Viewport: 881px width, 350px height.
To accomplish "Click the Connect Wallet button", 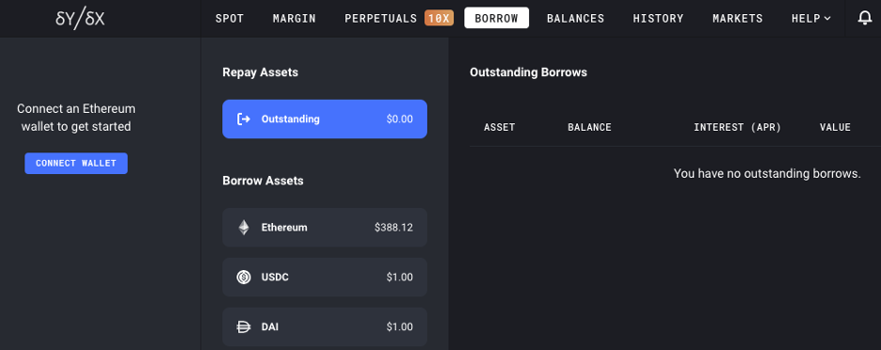I will (76, 164).
